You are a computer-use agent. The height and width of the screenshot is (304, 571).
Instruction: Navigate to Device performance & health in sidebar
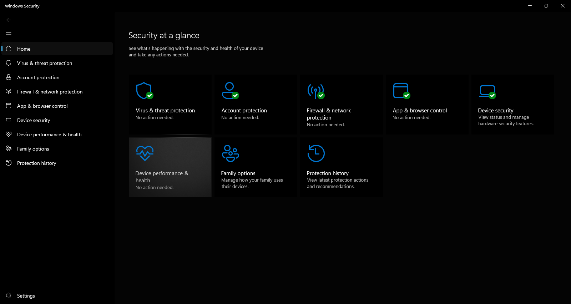[x=57, y=134]
